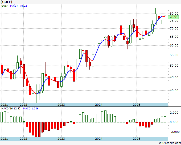Click the 45.00 price axis label
The width and height of the screenshot is (181, 145).
pos(174,77)
